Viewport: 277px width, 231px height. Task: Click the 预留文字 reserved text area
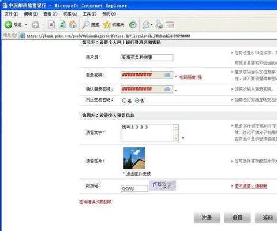[x=150, y=133]
